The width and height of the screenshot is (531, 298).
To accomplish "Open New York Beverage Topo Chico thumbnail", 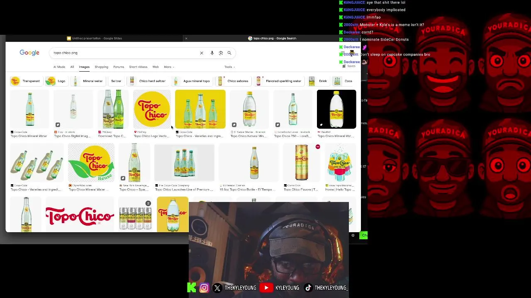I will pos(134,163).
